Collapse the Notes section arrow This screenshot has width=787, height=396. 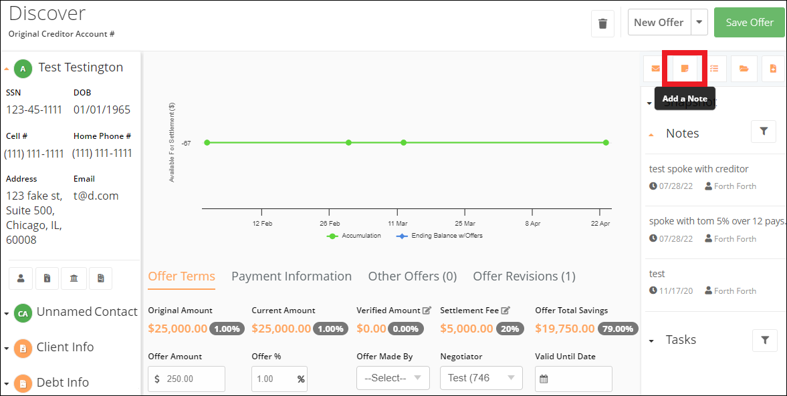651,134
